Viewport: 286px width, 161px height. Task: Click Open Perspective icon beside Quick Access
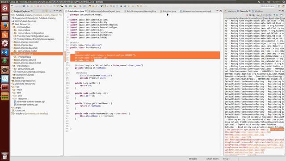(x=279, y=6)
